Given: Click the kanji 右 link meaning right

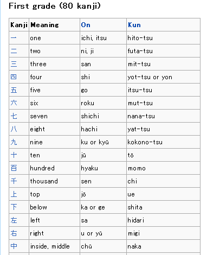Looking at the screenshot, I should tap(14, 233).
